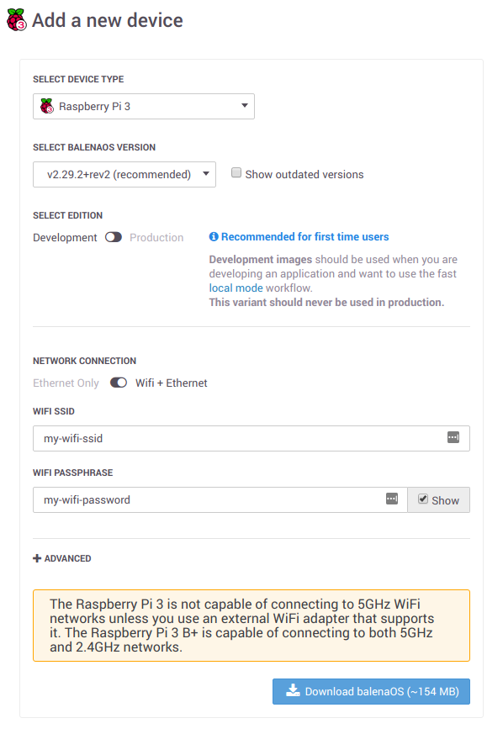Click the blue info icon near Recommended text

(214, 237)
